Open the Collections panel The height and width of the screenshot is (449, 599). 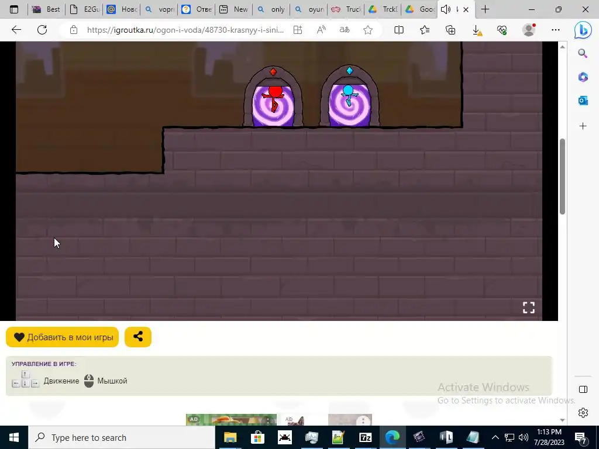click(x=450, y=30)
